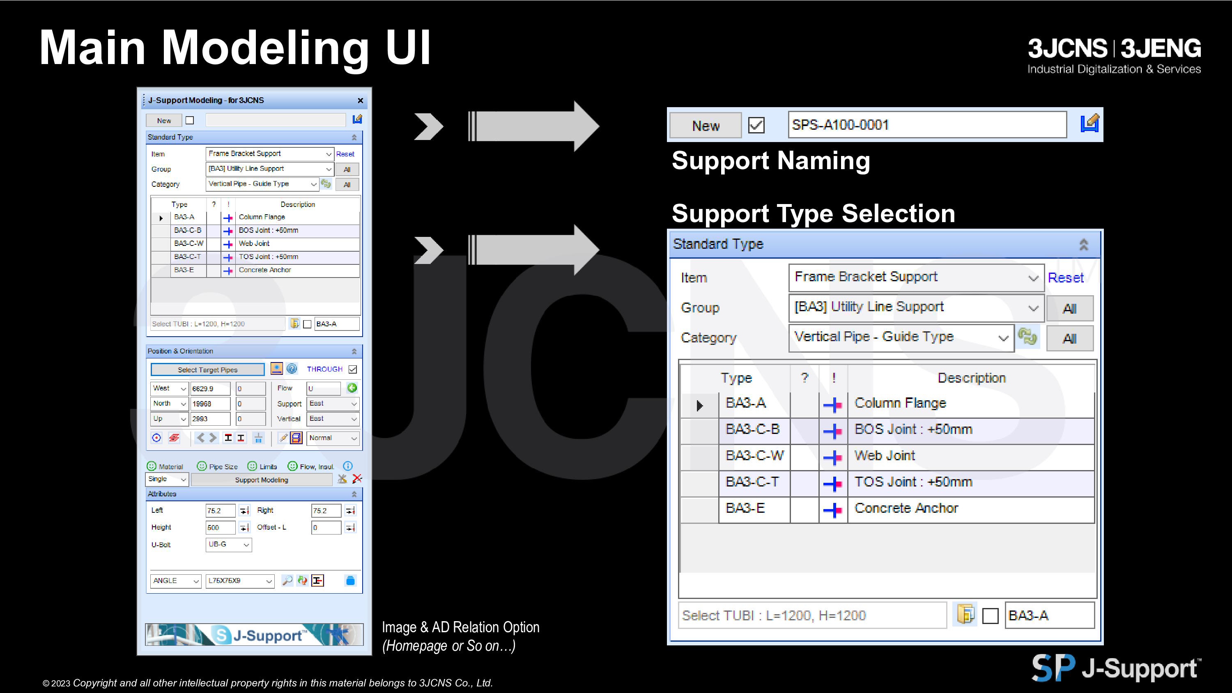Click the I-beam icon with red bottom flange
Viewport: 1232px width, 693px height.
coord(241,438)
